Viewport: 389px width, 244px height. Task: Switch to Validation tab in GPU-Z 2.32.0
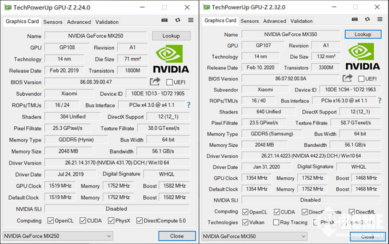(301, 21)
